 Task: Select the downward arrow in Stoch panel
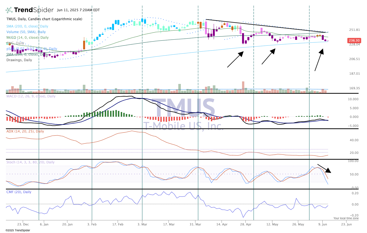(x=324, y=168)
